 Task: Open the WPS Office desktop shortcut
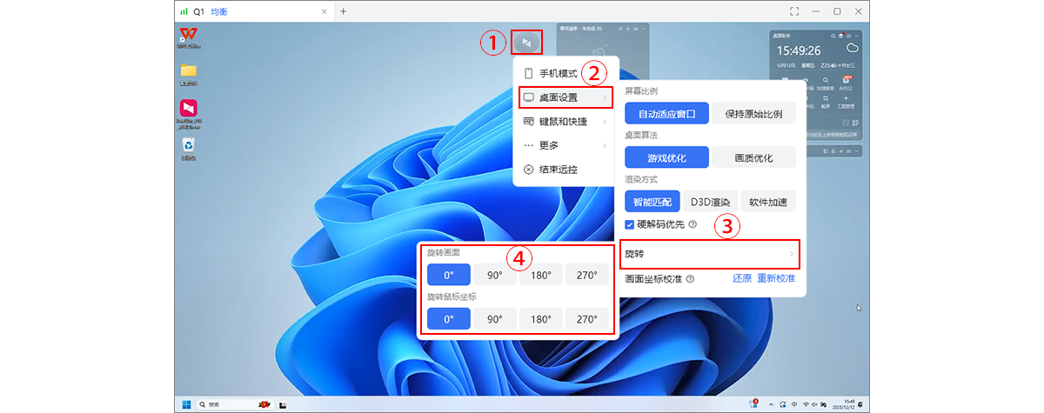coord(187,37)
